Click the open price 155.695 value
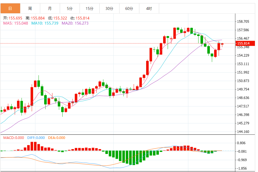This screenshot has height=172, width=258. tap(15, 18)
